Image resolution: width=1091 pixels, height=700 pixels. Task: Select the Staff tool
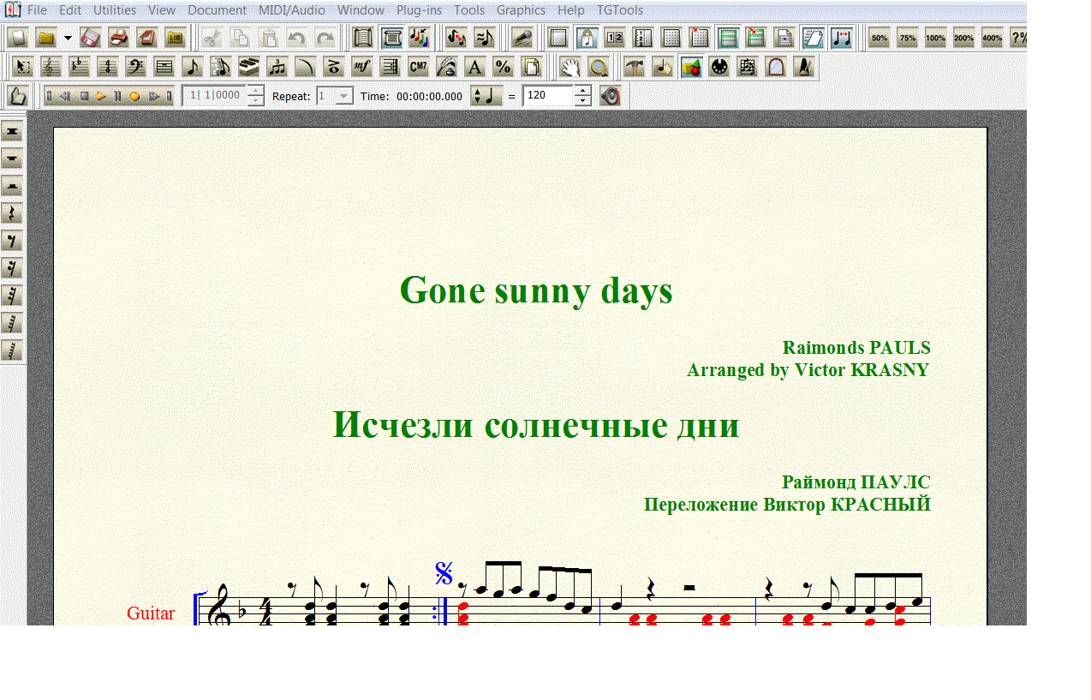pos(51,67)
